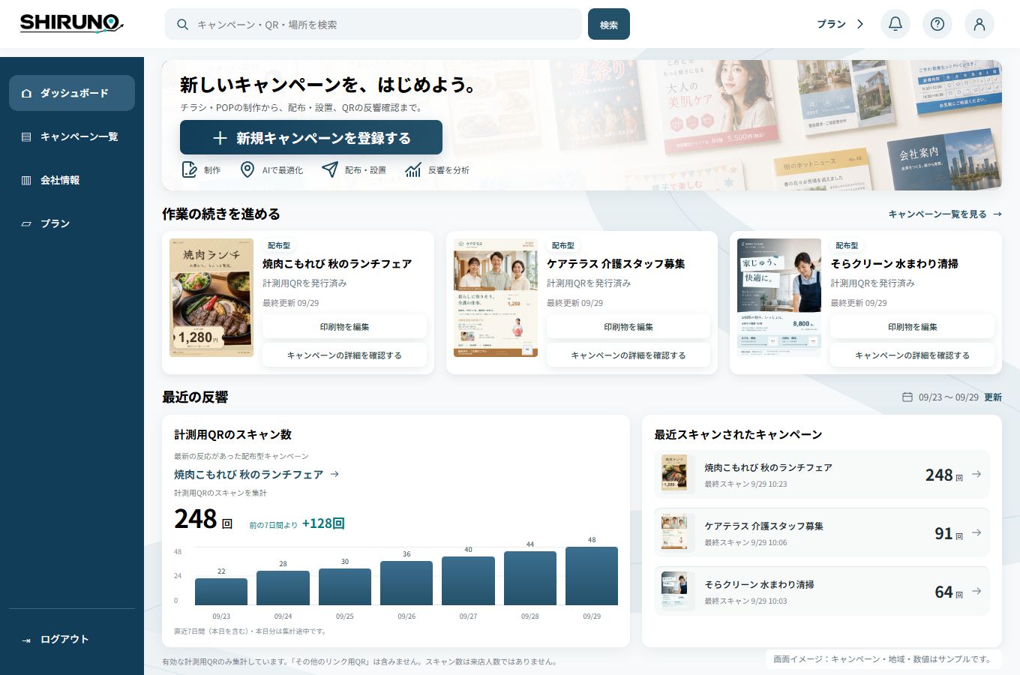Image resolution: width=1020 pixels, height=675 pixels.
Task: Click the home icon beside ダッシュボード
Action: (x=26, y=93)
